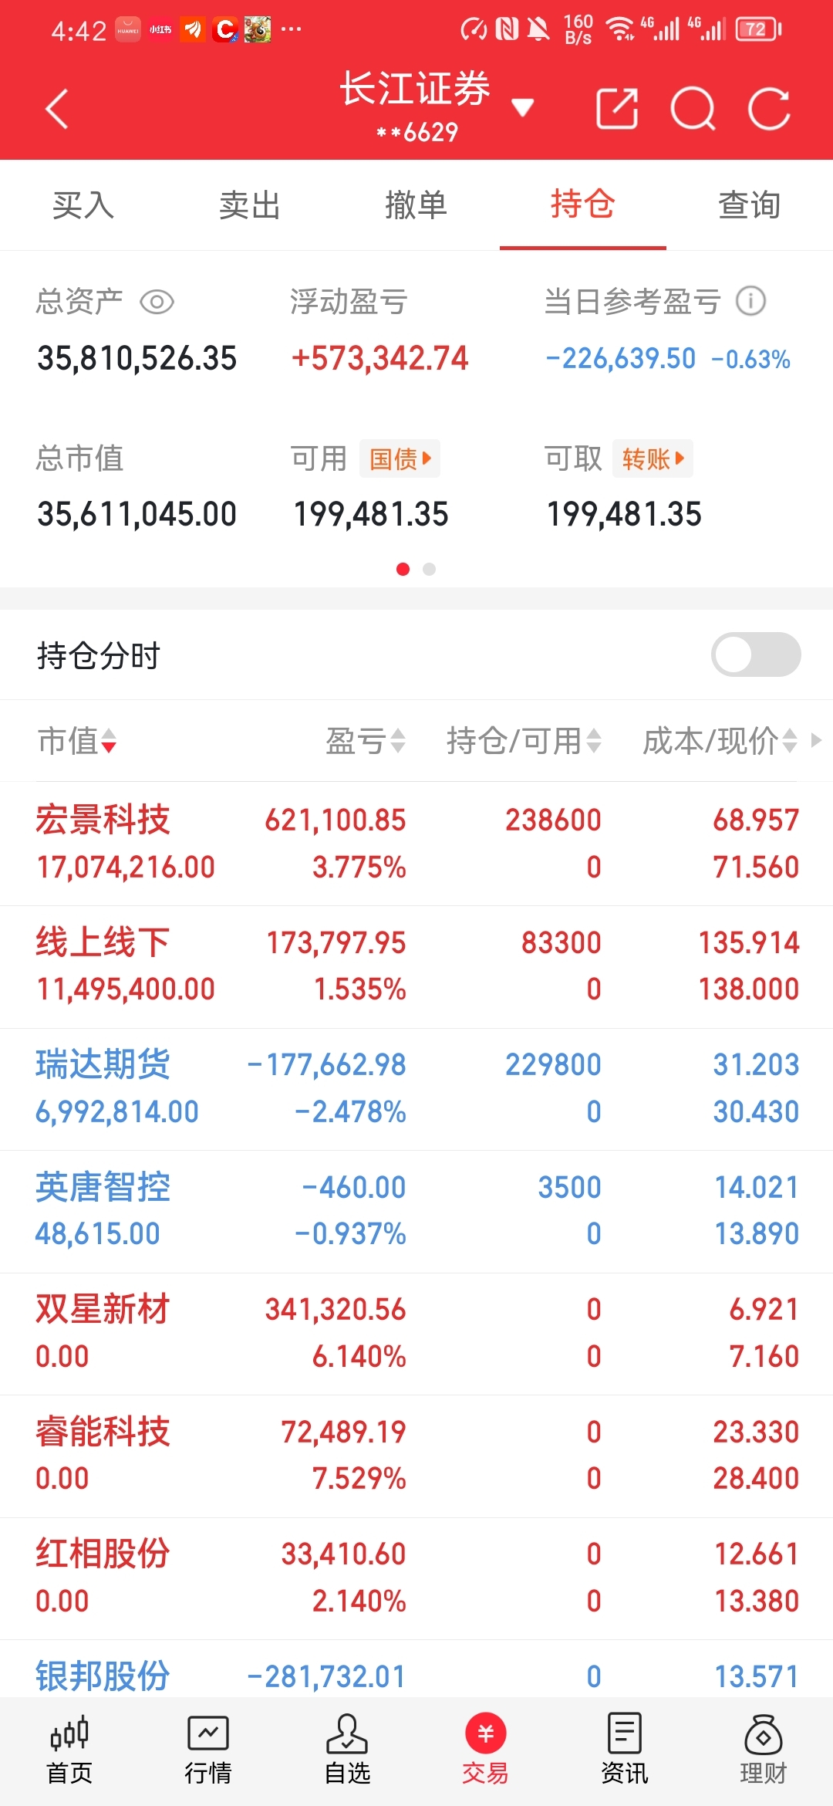Viewport: 833px width, 1806px height.
Task: Switch to the 查询 tab
Action: click(x=750, y=205)
